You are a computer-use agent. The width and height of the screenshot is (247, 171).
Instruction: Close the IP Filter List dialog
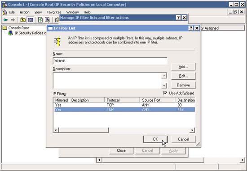click(x=197, y=28)
